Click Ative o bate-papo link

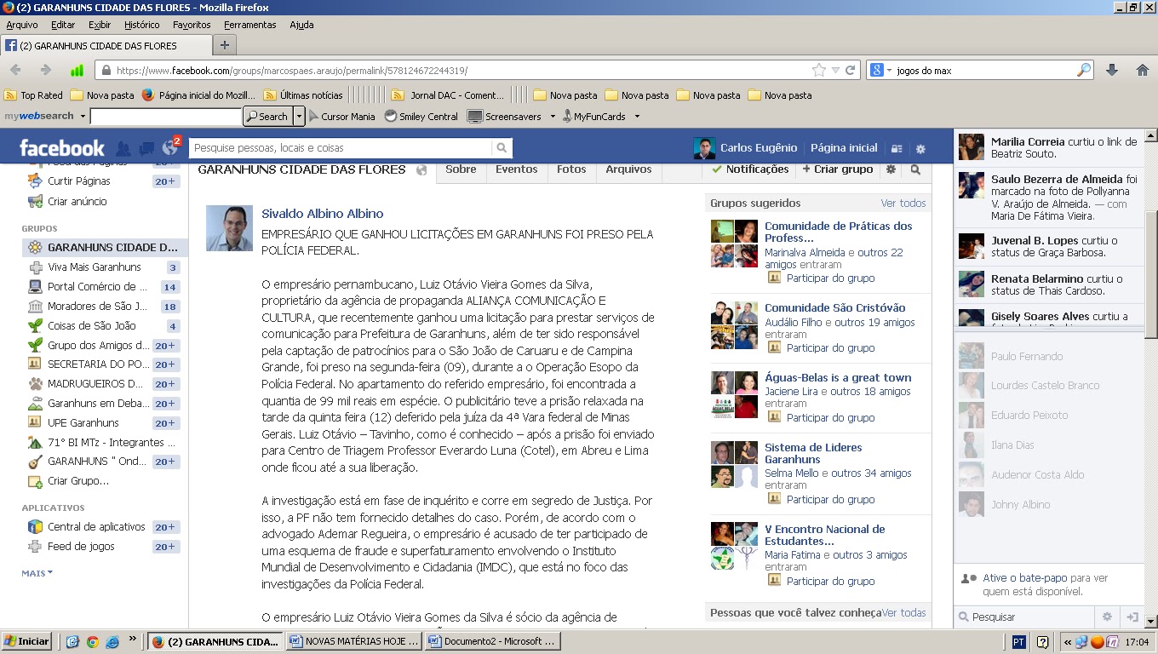point(1025,578)
